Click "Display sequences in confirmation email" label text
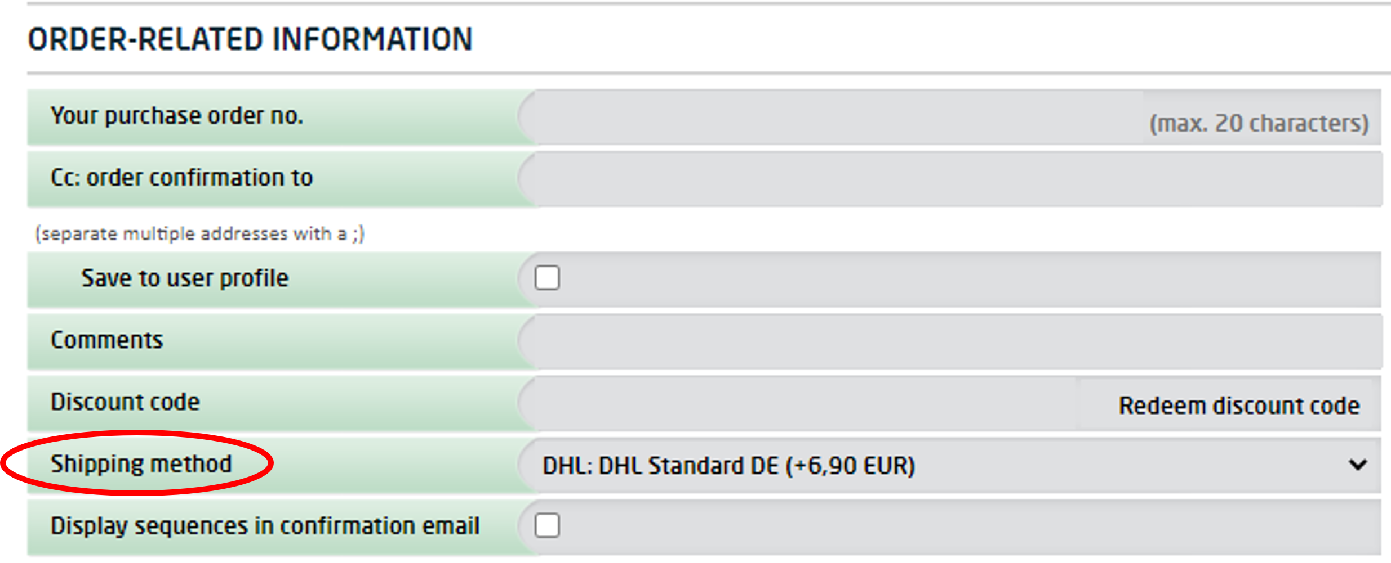The width and height of the screenshot is (1391, 563). (265, 526)
